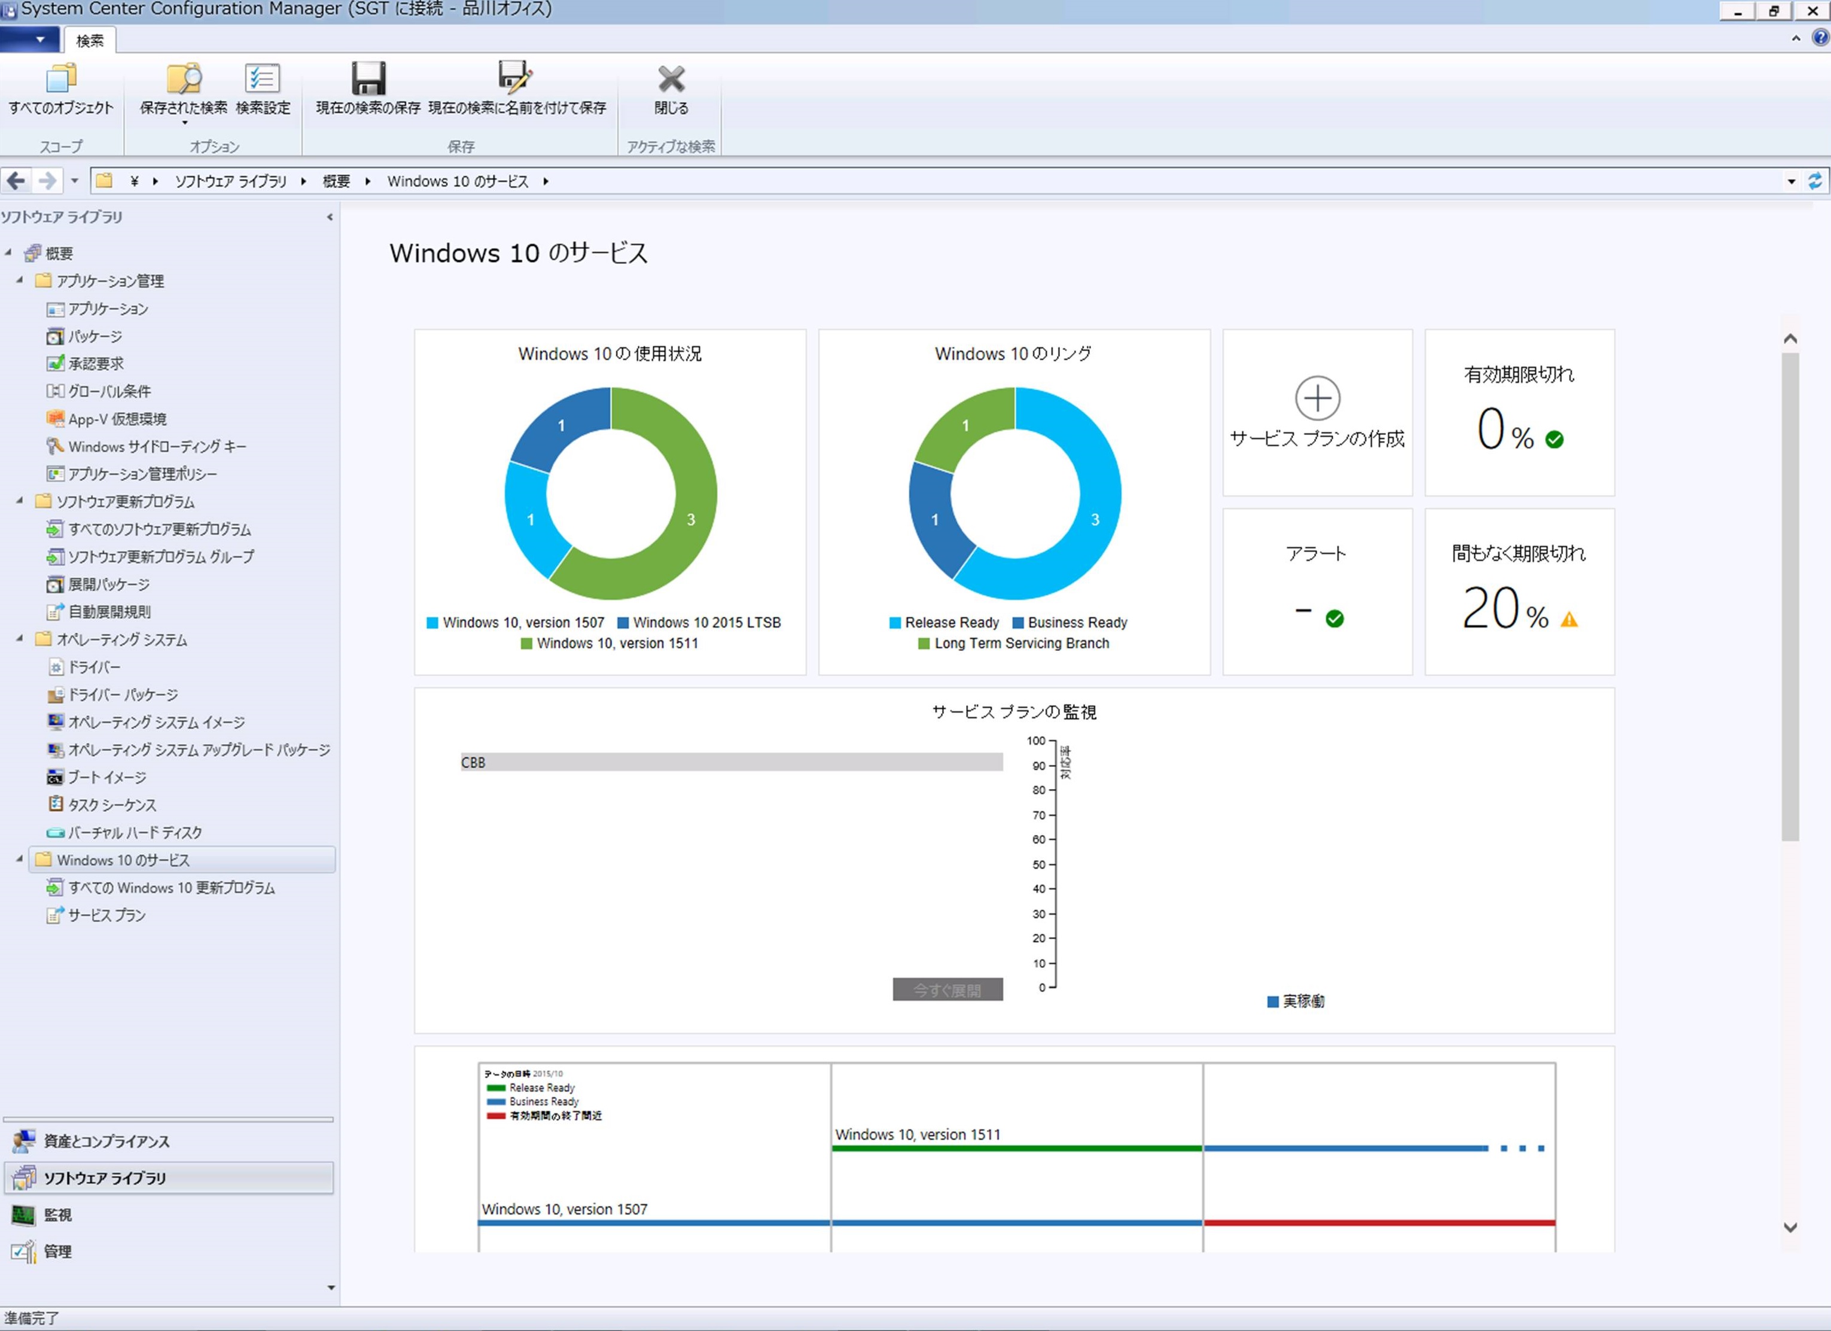Collapse the ribbon with the caret
The height and width of the screenshot is (1331, 1831).
[x=1796, y=38]
